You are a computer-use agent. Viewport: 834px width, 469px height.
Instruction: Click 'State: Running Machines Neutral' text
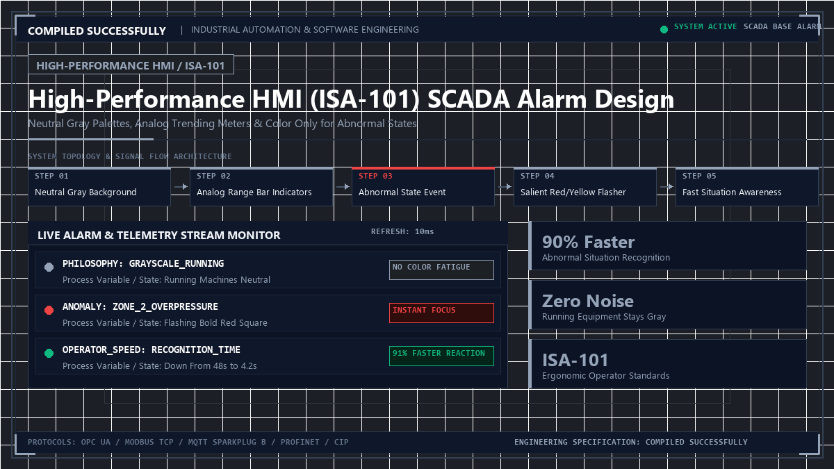click(x=202, y=280)
